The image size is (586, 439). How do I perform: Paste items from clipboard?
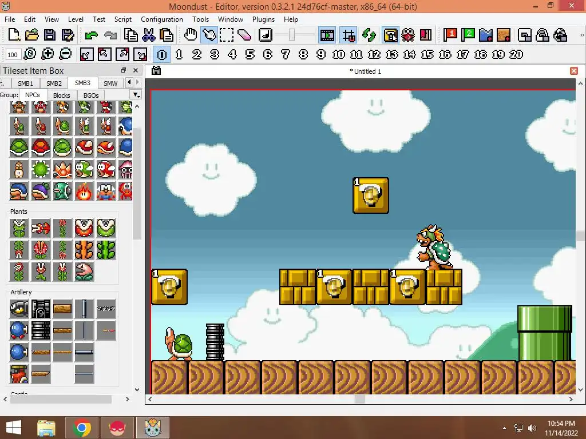point(167,35)
